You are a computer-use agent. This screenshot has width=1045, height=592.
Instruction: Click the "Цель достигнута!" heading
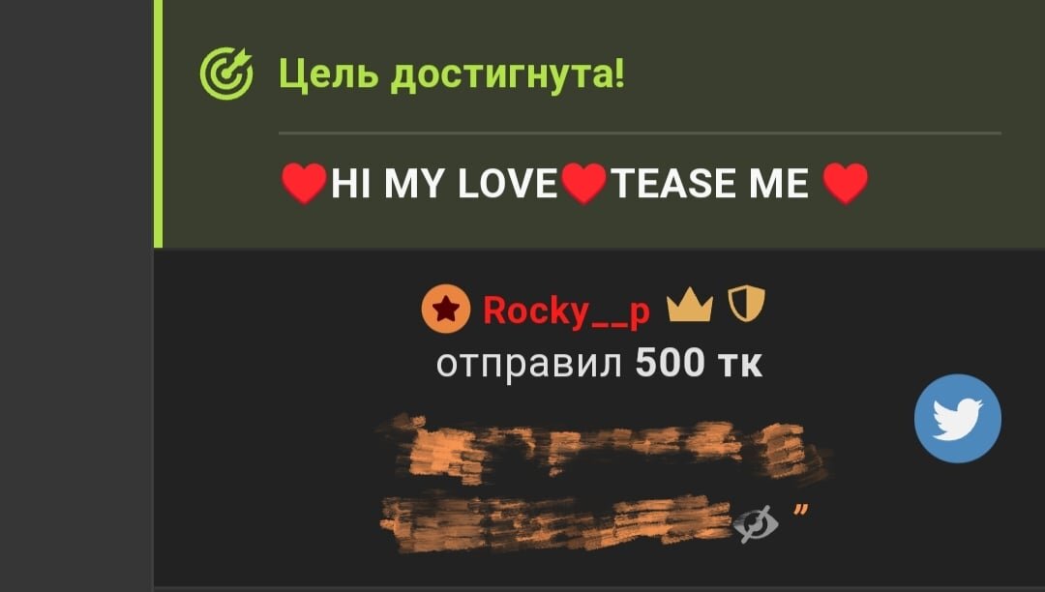[x=452, y=74]
